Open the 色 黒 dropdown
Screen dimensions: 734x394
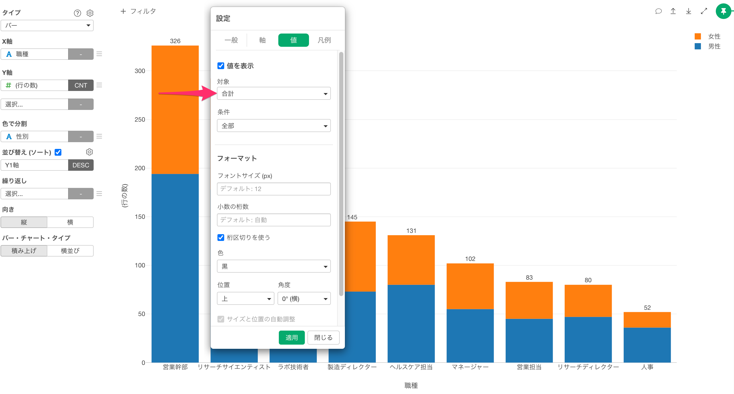(274, 266)
